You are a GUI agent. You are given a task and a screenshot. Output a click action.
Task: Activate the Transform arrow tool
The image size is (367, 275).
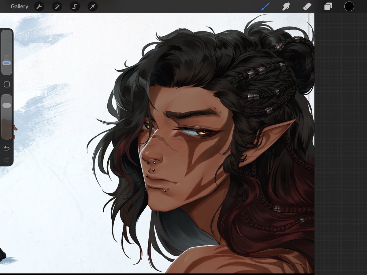point(92,6)
